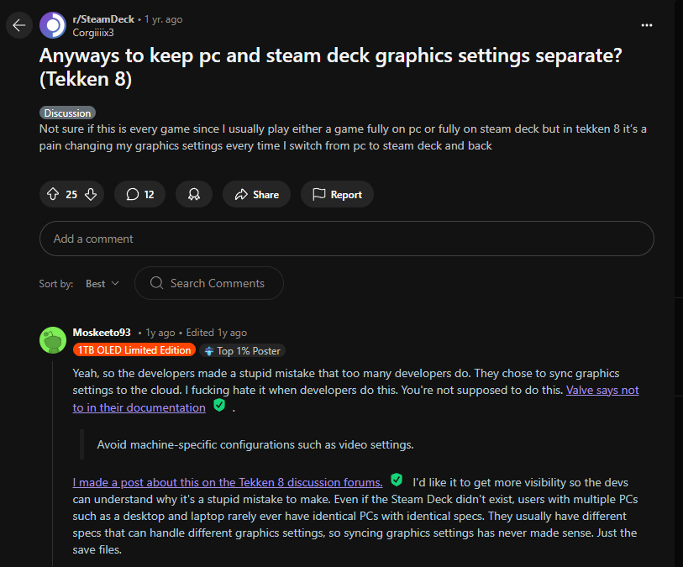683x567 pixels.
Task: Go back using the arrow button
Action: [18, 26]
